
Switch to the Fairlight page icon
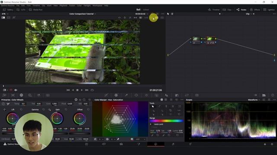(x=173, y=144)
